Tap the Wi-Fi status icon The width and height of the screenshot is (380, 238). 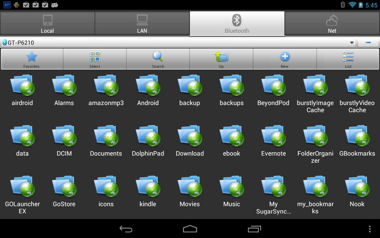tap(352, 4)
